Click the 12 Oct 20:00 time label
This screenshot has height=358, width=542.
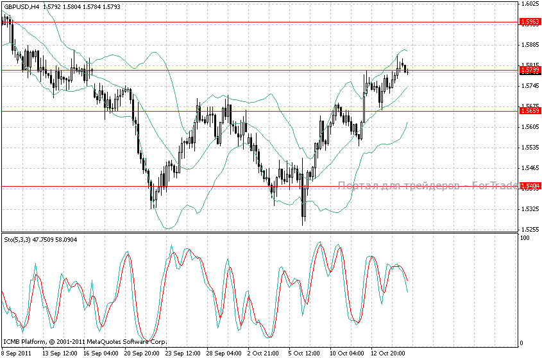(x=389, y=353)
